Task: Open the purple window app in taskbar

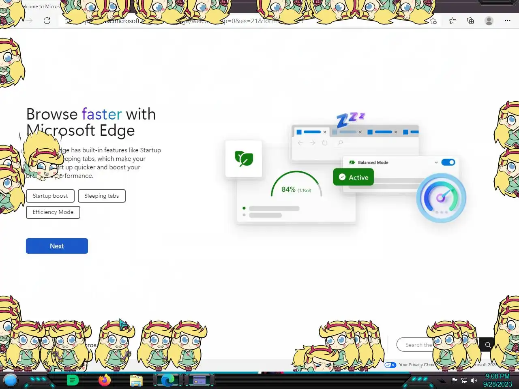Action: coord(199,380)
